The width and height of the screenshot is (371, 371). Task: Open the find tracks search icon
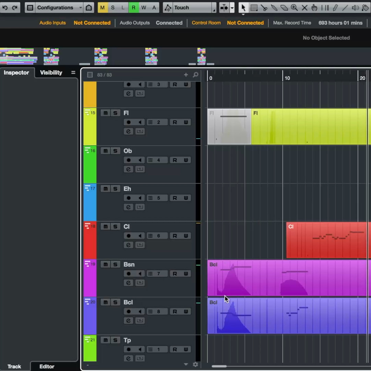click(195, 75)
